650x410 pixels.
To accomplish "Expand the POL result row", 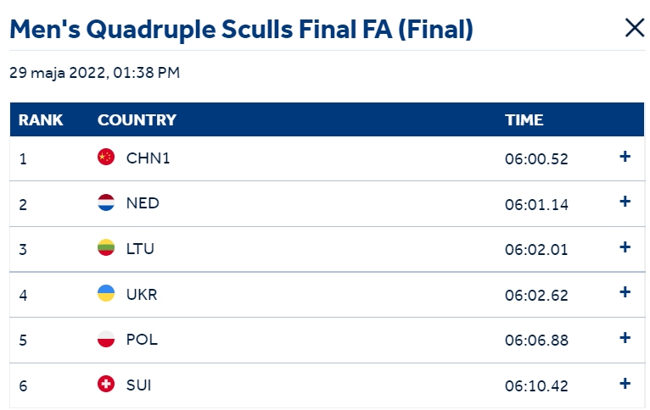I will click(625, 338).
